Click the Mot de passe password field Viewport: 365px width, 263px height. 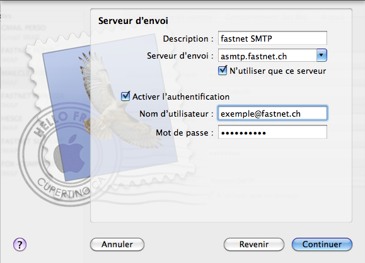pyautogui.click(x=272, y=132)
